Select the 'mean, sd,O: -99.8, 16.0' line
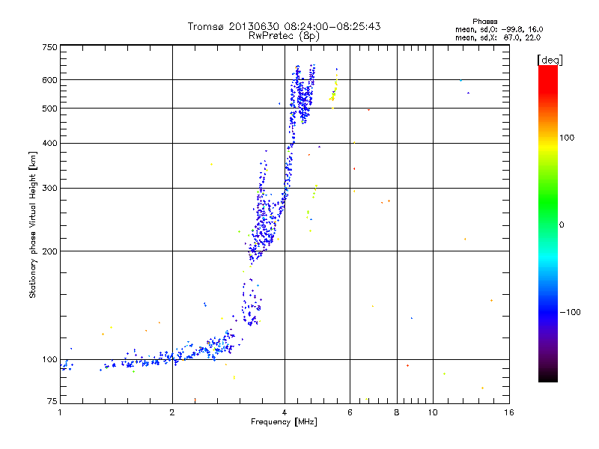This screenshot has height=449, width=599. 499,29
